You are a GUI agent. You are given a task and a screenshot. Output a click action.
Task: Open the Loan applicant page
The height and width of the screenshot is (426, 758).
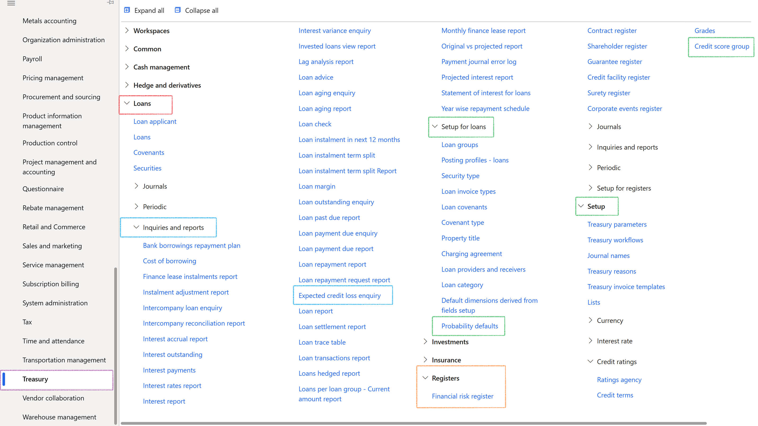click(155, 121)
